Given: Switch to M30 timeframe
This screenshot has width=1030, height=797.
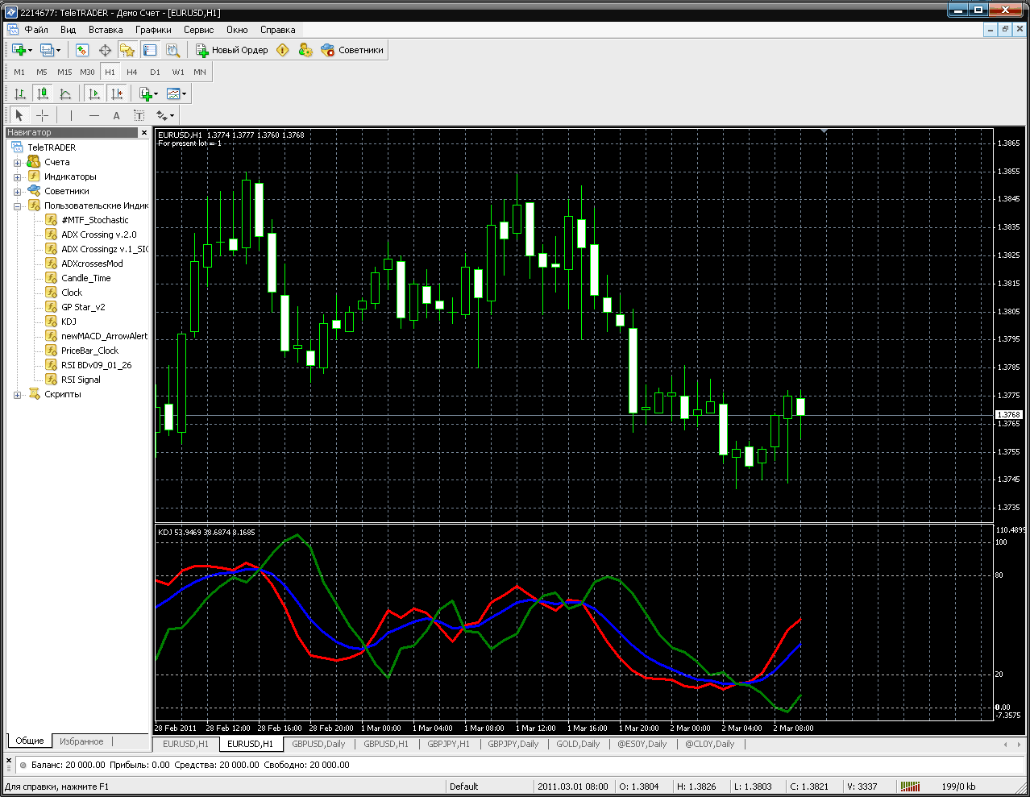Looking at the screenshot, I should 87,72.
